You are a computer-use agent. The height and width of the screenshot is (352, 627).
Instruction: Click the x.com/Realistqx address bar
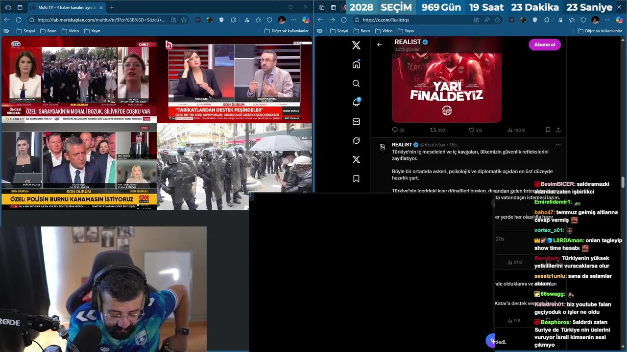[x=386, y=20]
